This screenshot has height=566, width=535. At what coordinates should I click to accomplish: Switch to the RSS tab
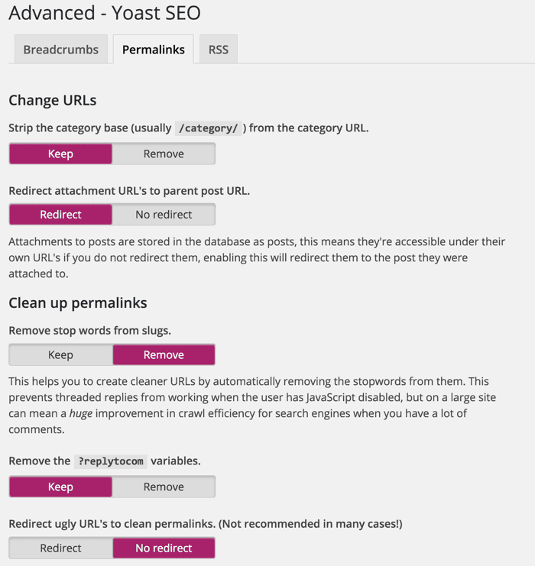[219, 50]
